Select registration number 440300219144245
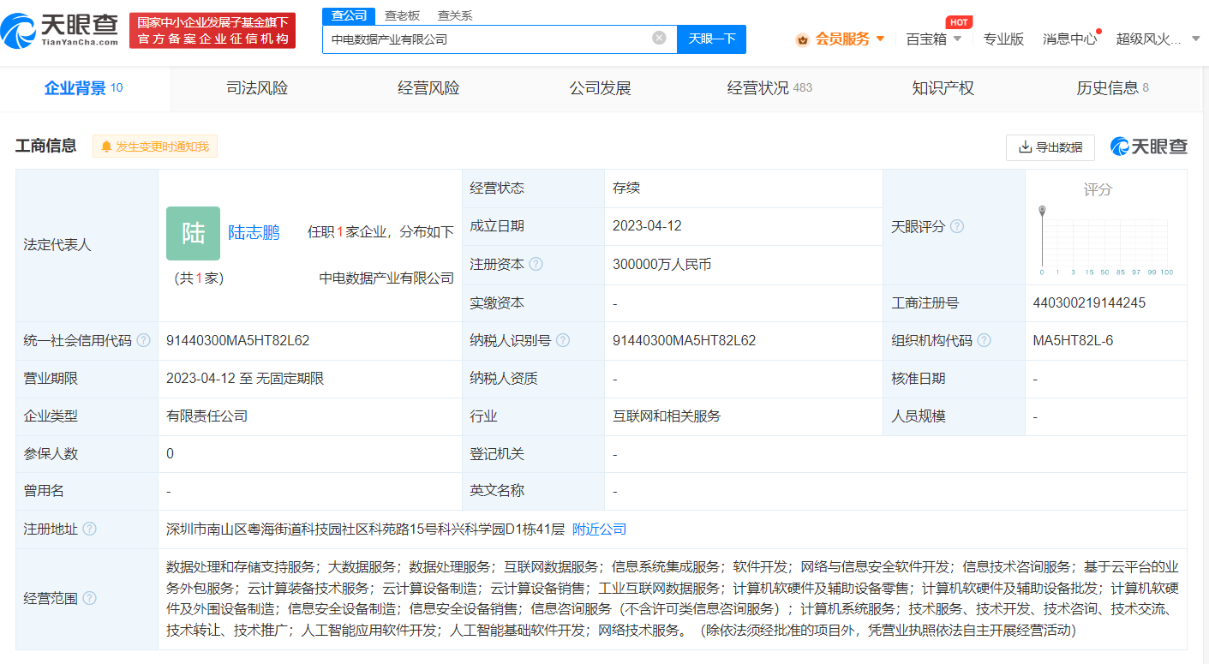The height and width of the screenshot is (664, 1209). coord(1089,302)
